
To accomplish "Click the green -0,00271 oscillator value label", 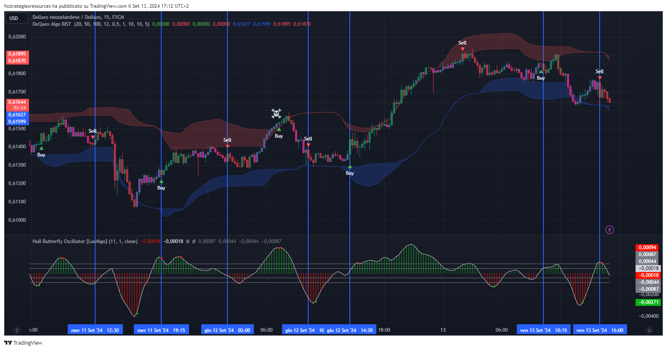I will pos(648,302).
